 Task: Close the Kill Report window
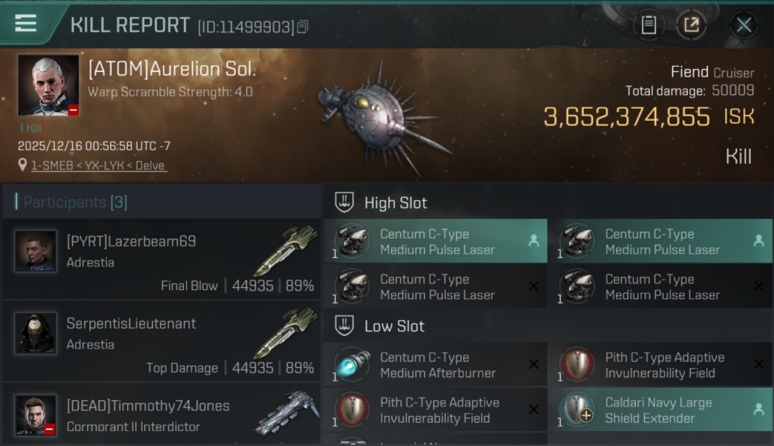click(744, 25)
